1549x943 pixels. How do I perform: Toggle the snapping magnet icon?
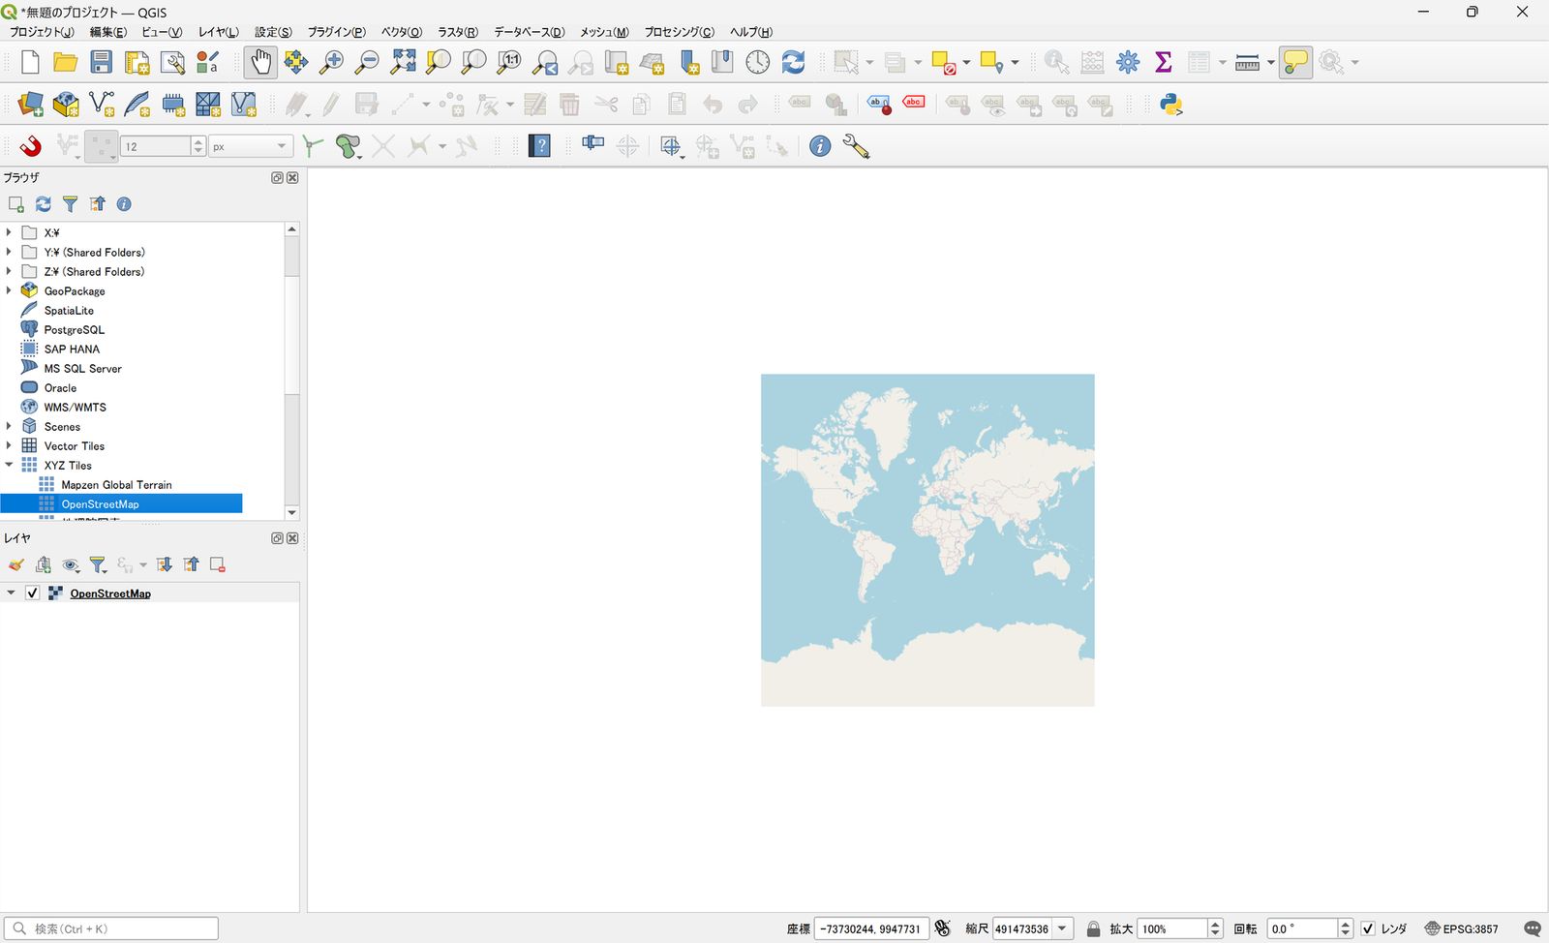(x=31, y=146)
